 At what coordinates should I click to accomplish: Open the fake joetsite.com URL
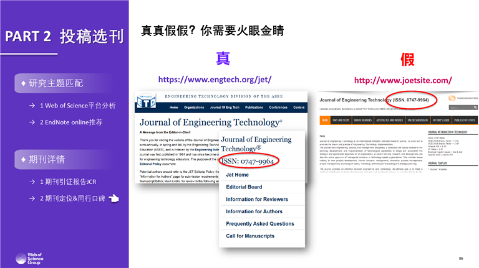[x=403, y=80]
